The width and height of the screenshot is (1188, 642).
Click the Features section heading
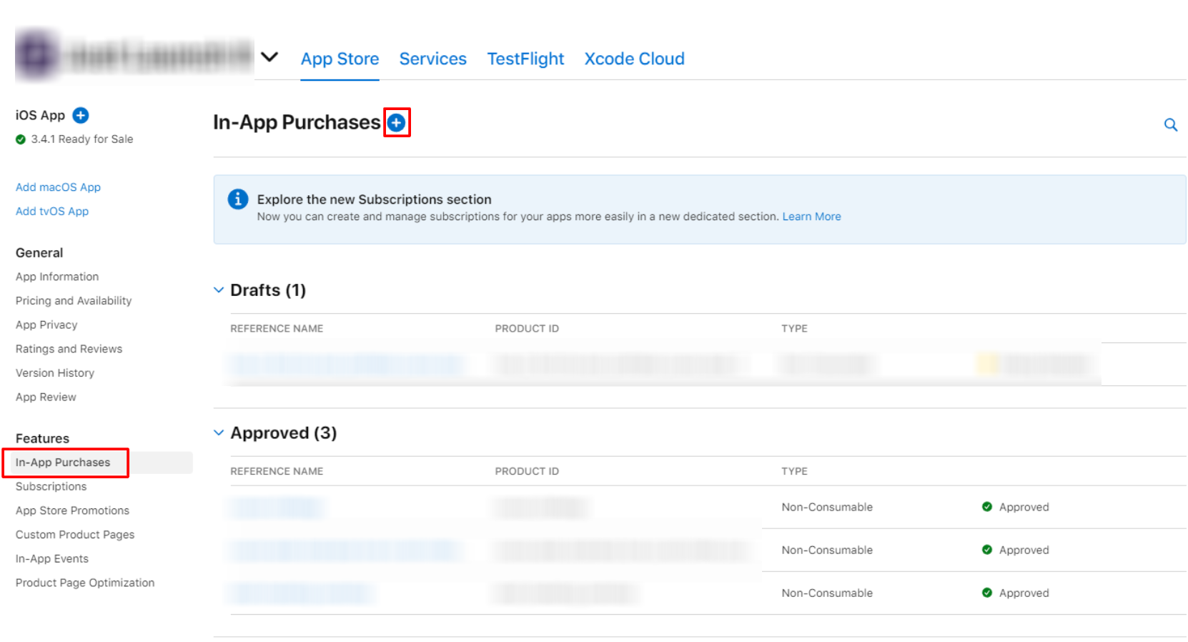tap(42, 439)
